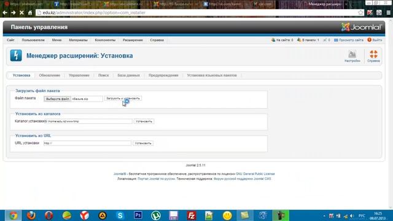Select the Установка submenu tab
The width and height of the screenshot is (393, 221).
click(x=21, y=76)
